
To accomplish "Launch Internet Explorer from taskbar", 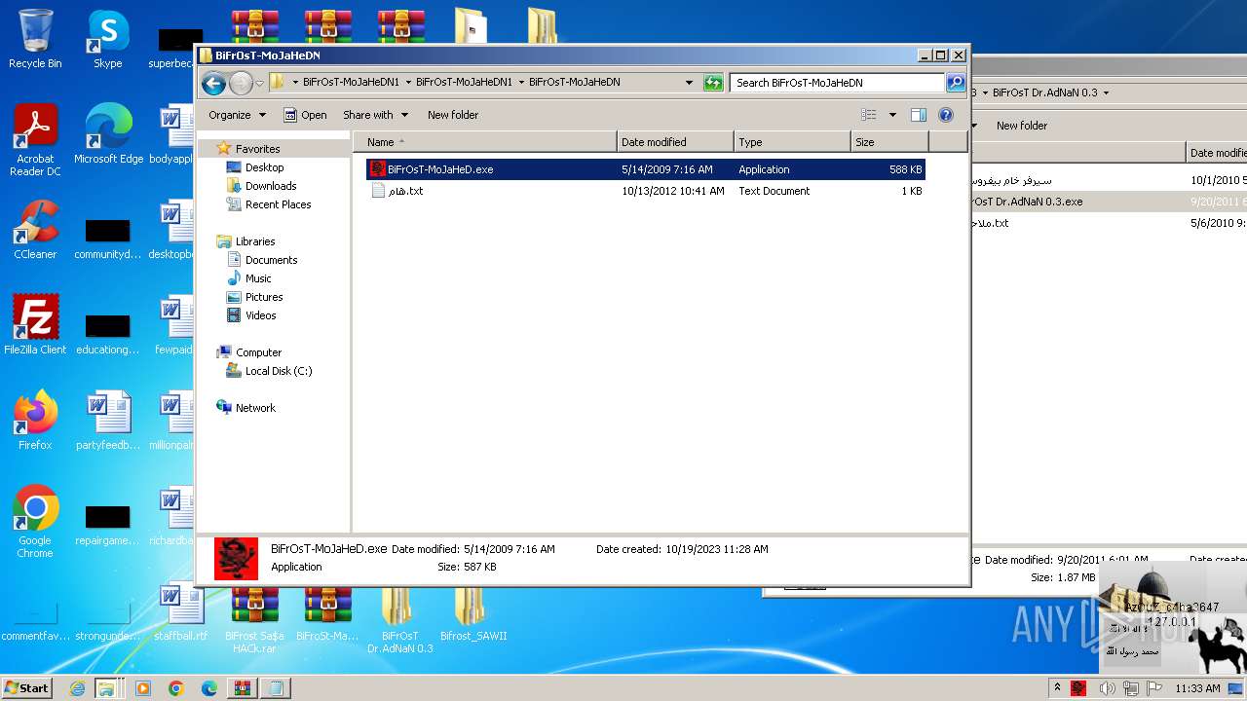I will 78,688.
